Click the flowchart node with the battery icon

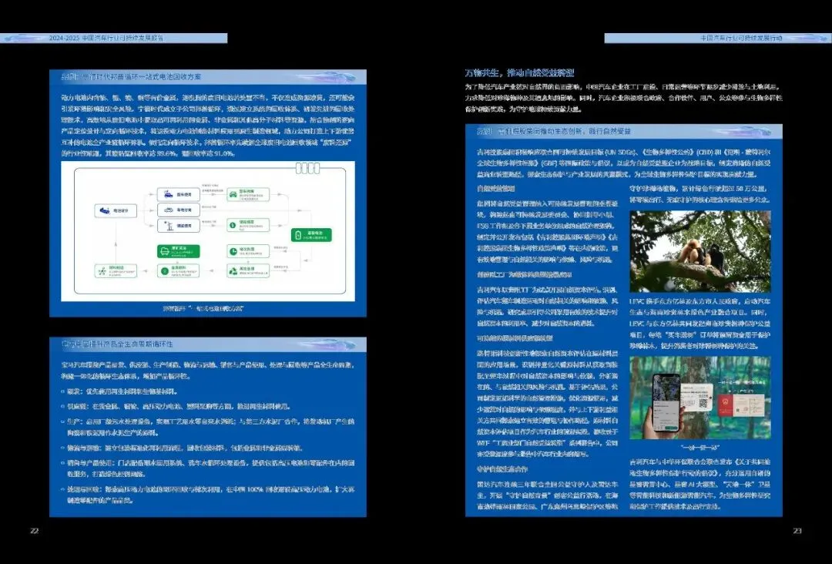point(311,235)
